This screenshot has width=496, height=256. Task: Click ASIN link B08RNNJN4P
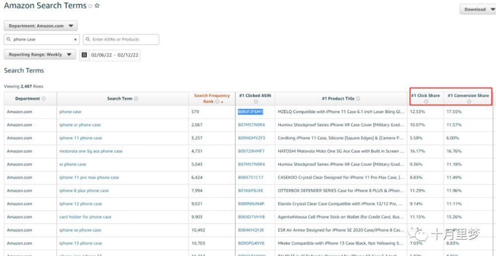tap(251, 204)
